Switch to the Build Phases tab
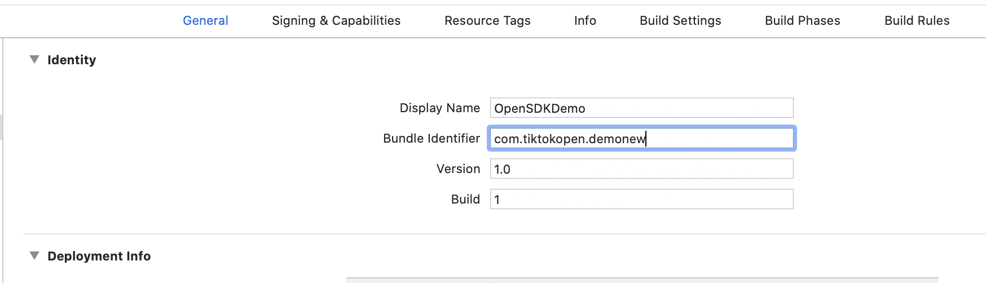This screenshot has height=283, width=986. pos(802,21)
